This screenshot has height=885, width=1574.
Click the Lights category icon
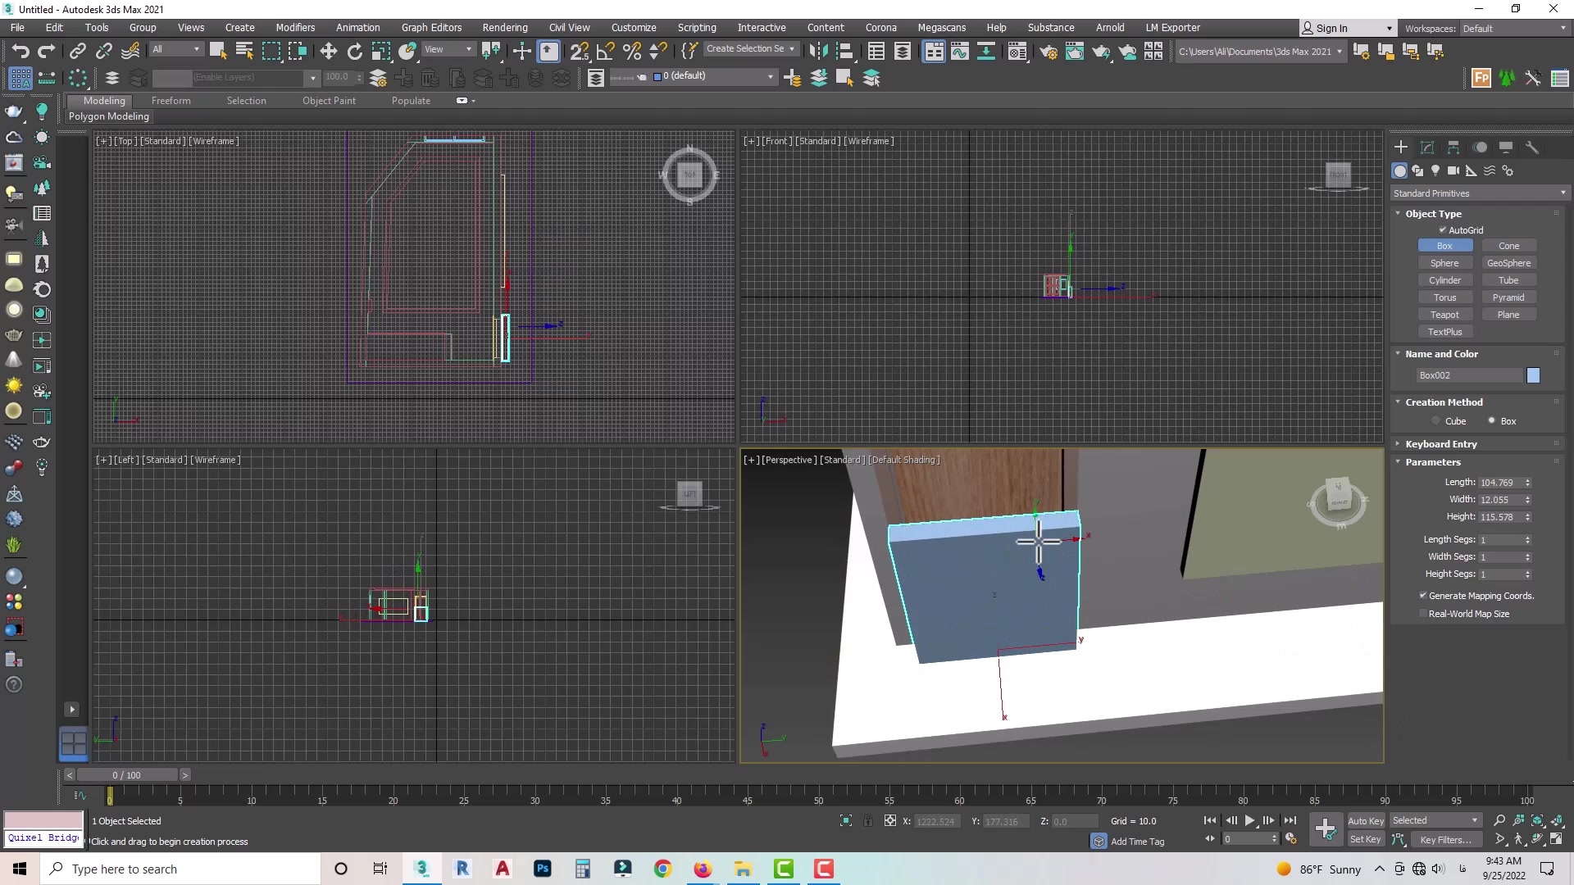[1435, 170]
